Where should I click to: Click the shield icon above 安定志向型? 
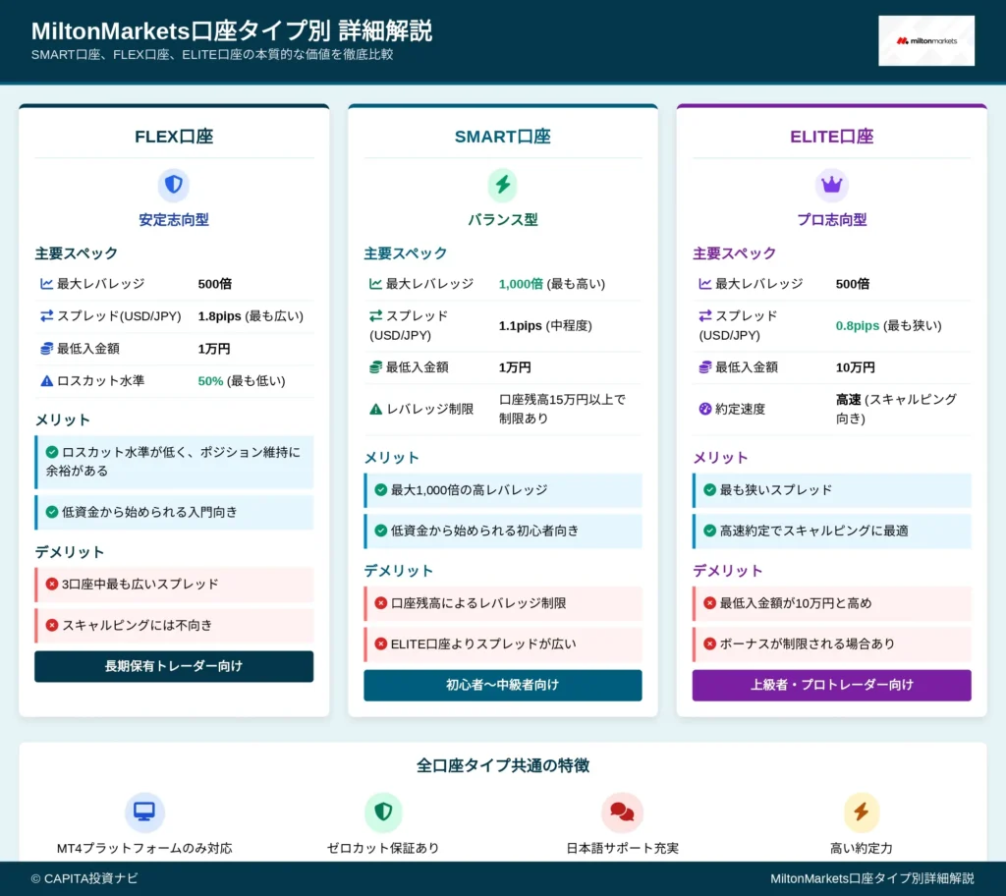coord(174,185)
